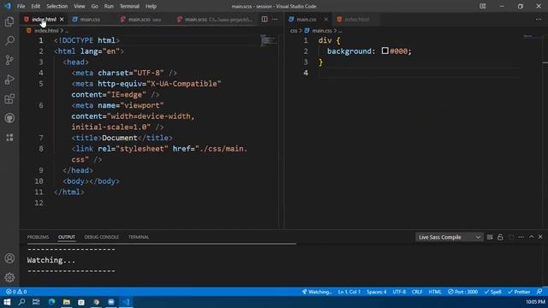Open output panel more actions menu

coord(521,237)
